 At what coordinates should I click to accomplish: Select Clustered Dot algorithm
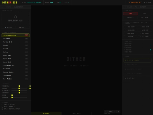[x=16, y=65]
